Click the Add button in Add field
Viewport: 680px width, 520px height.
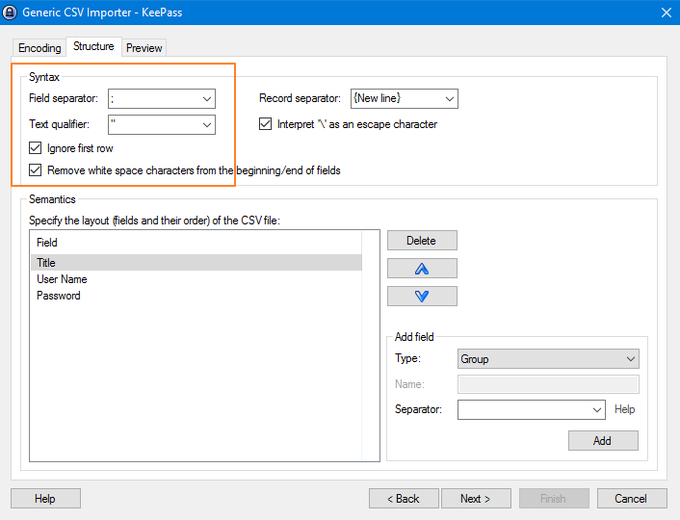tap(602, 440)
